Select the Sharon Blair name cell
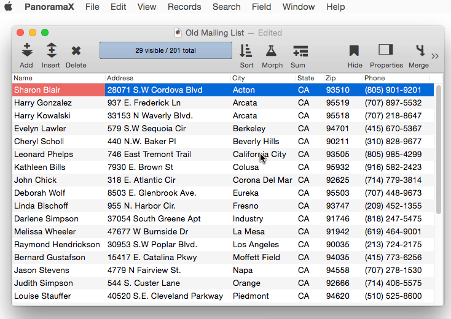The height and width of the screenshot is (319, 451). [58, 90]
